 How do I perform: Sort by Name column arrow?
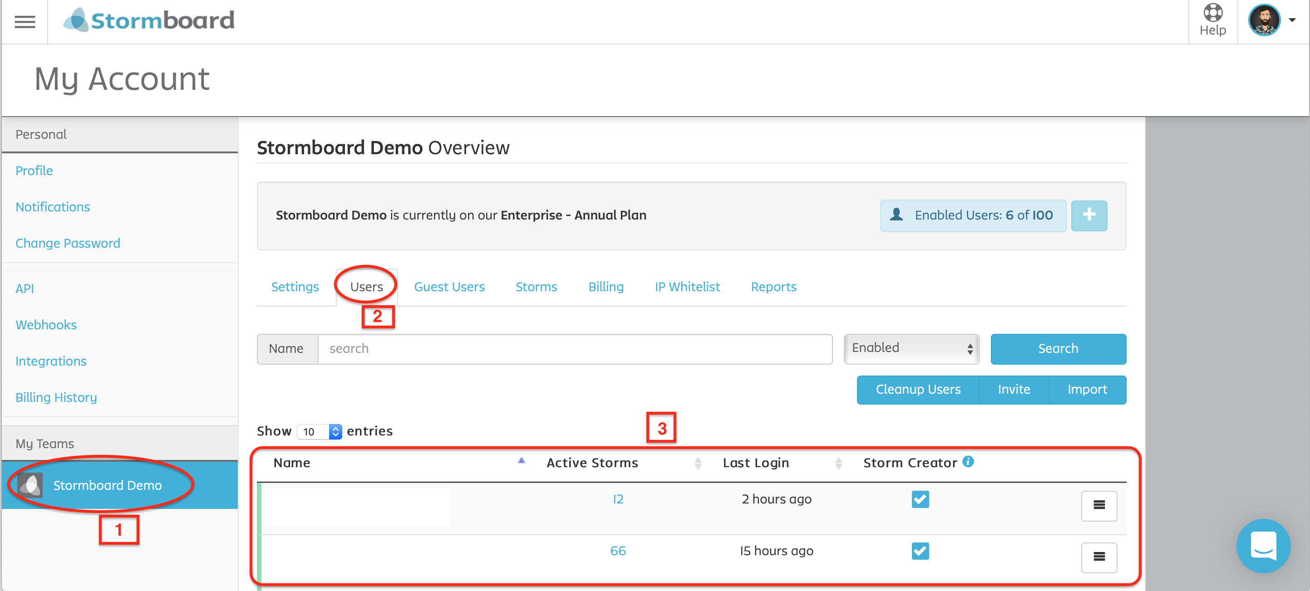[x=521, y=460]
